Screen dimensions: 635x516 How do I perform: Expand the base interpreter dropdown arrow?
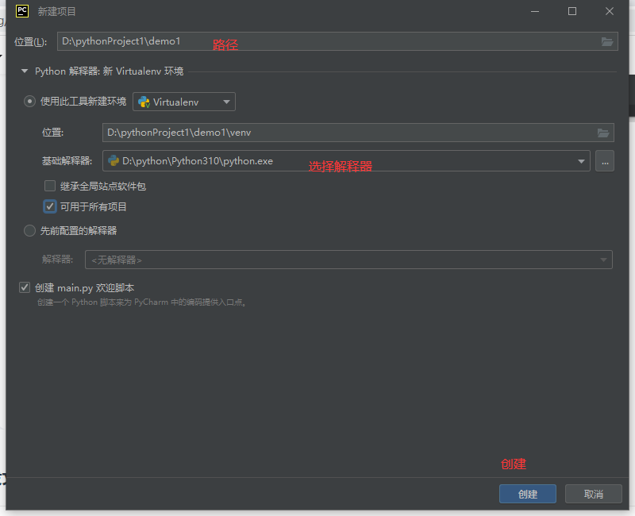581,161
